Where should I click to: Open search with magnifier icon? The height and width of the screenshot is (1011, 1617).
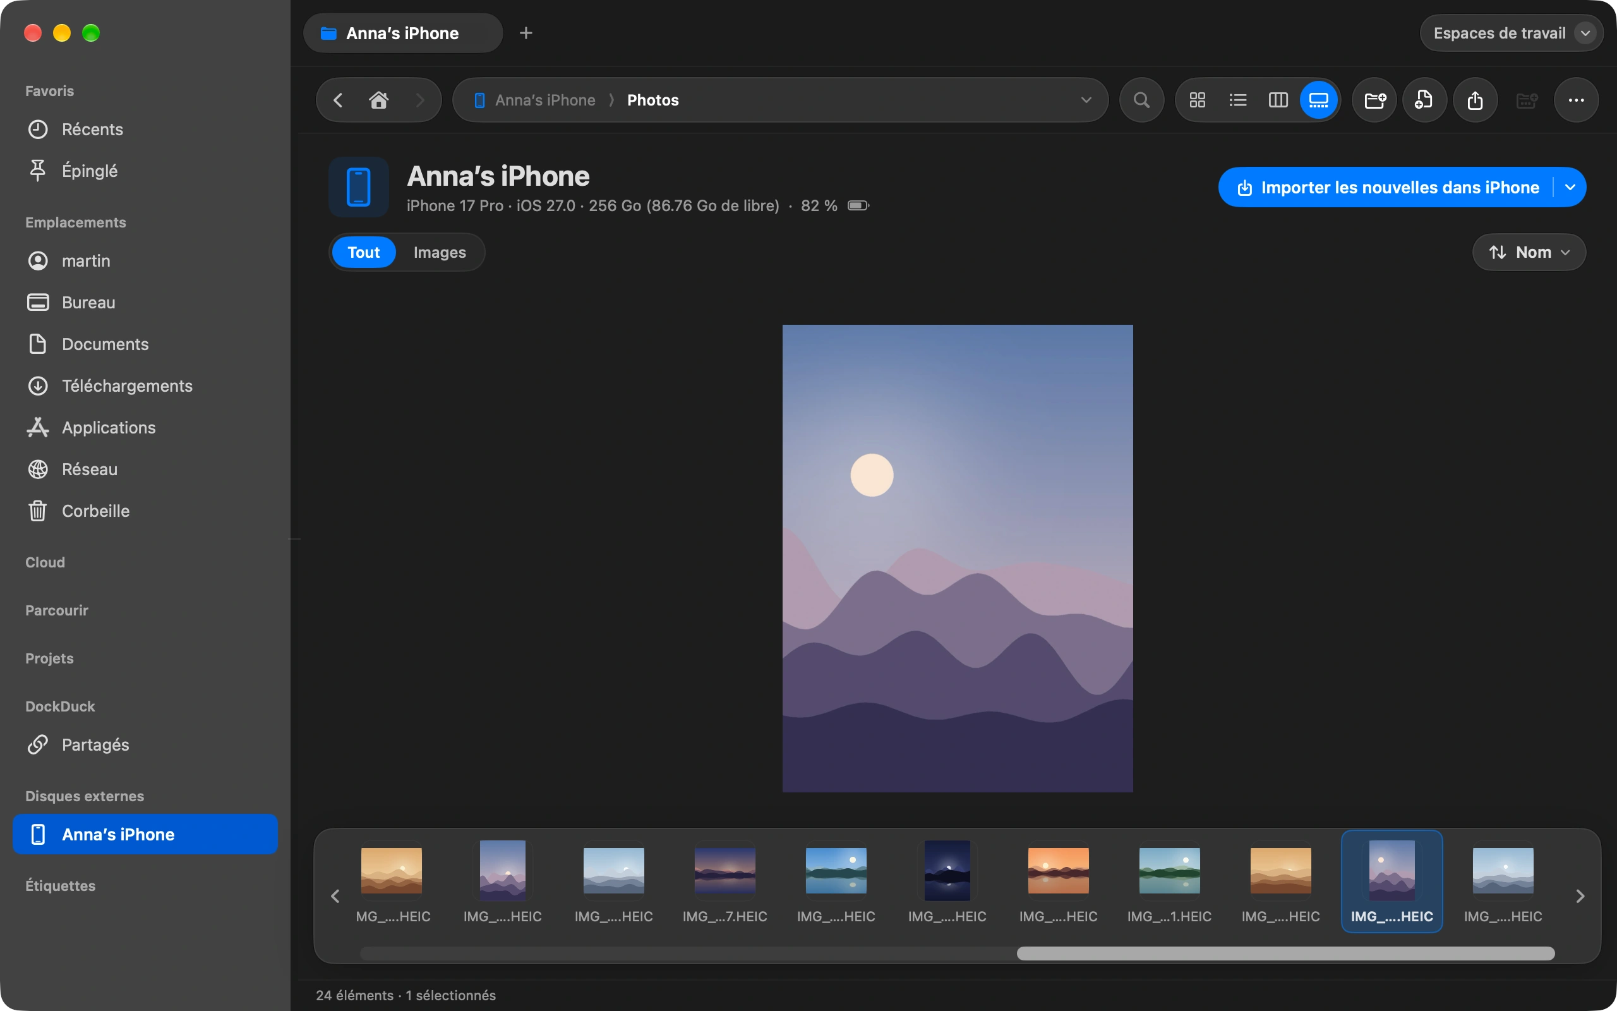click(1142, 100)
